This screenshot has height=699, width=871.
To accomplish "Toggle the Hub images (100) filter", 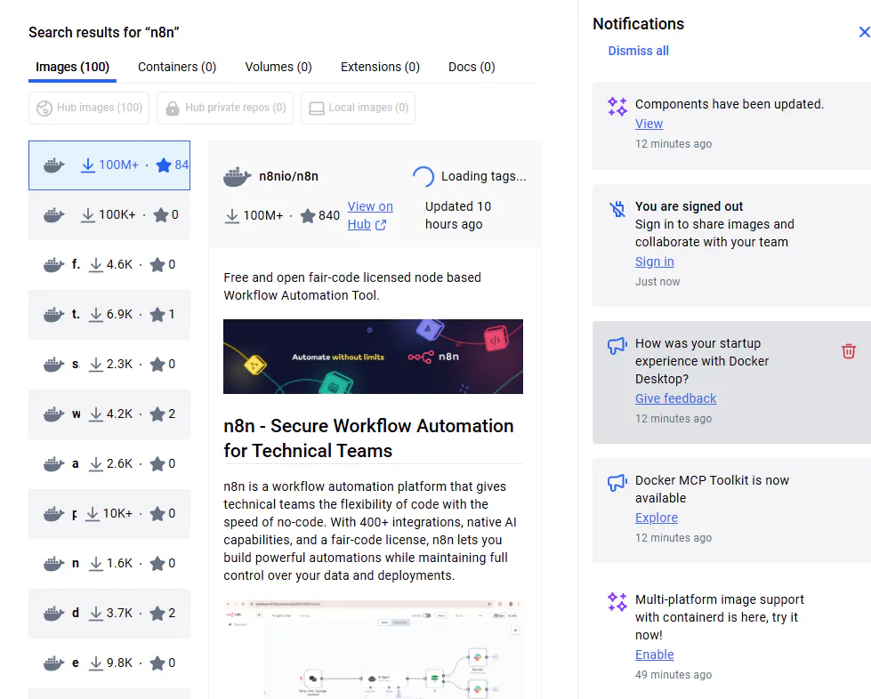I will pyautogui.click(x=88, y=108).
